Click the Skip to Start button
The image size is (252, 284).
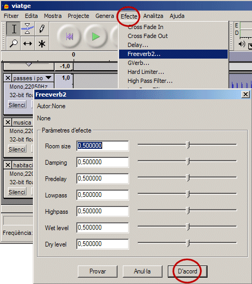[69, 36]
